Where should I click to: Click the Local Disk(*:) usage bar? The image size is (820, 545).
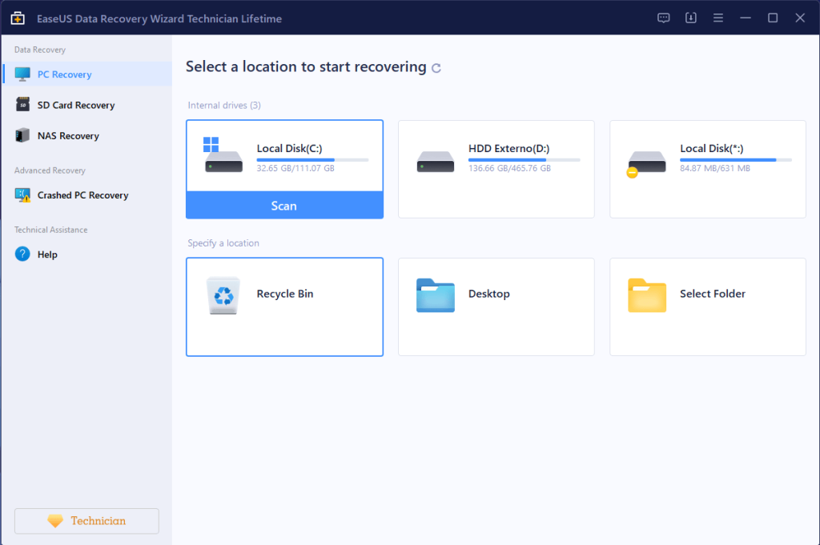click(x=736, y=160)
